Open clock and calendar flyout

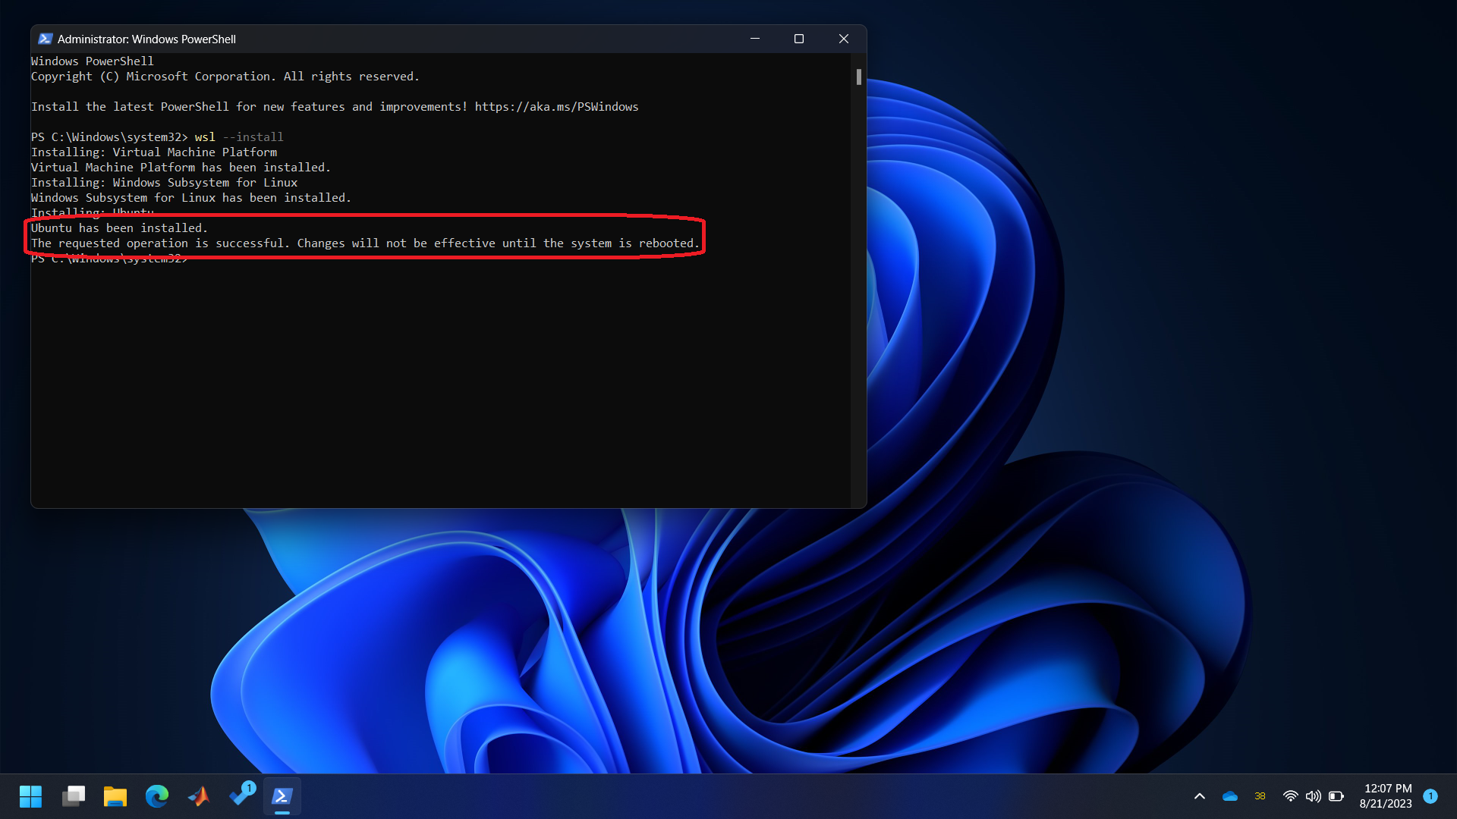[x=1386, y=796]
